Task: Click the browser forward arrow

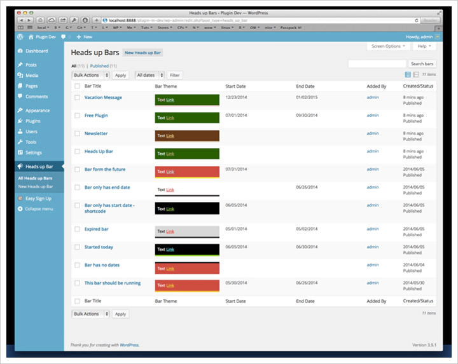Action: tap(29, 20)
